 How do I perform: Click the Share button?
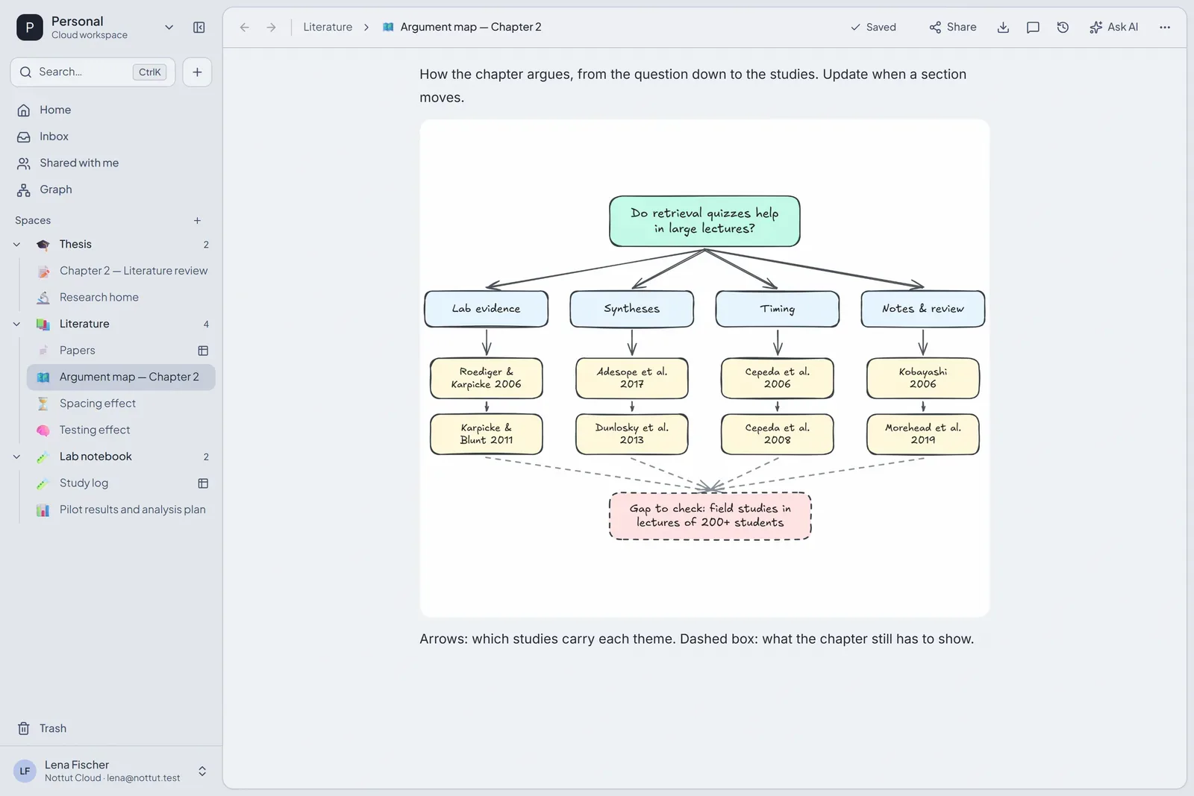click(953, 28)
